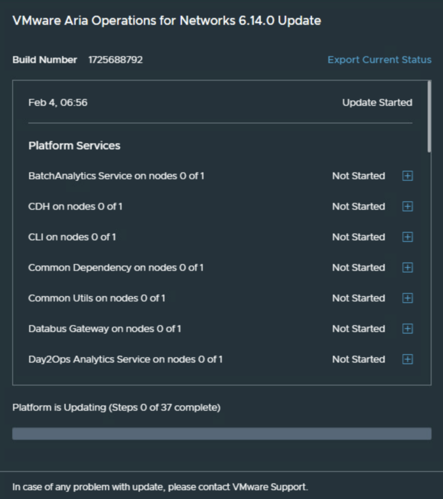Expand the Databus Gateway row
This screenshot has height=499, width=443.
(x=407, y=329)
